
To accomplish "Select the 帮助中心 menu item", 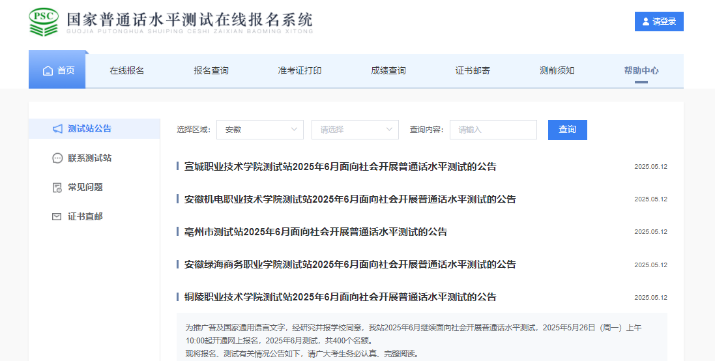I will click(641, 70).
